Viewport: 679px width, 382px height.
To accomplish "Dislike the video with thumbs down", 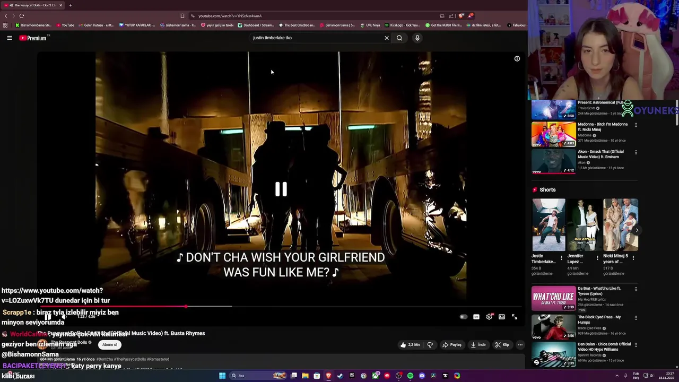I will point(430,345).
